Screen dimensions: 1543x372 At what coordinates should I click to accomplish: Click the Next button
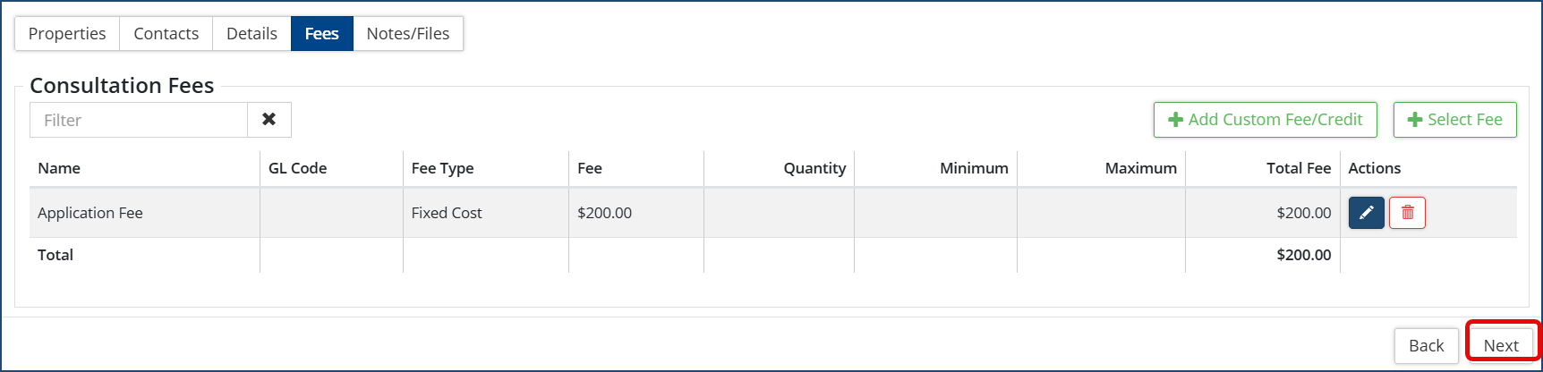1501,345
